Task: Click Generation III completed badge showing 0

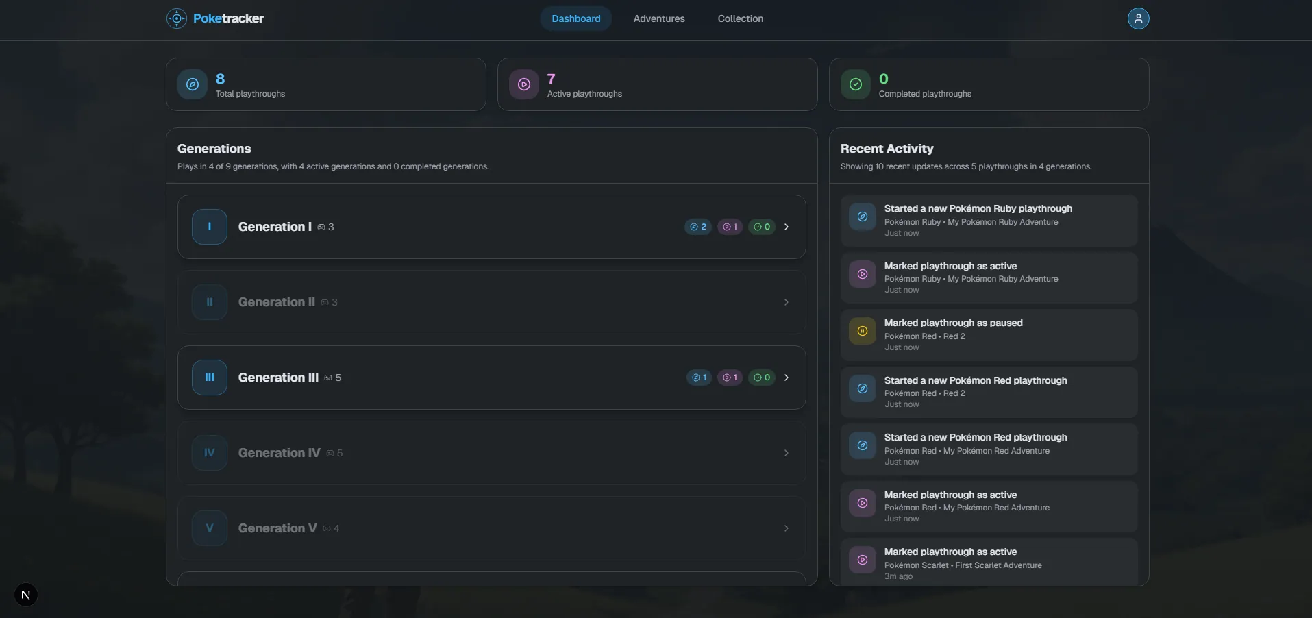Action: click(x=762, y=378)
